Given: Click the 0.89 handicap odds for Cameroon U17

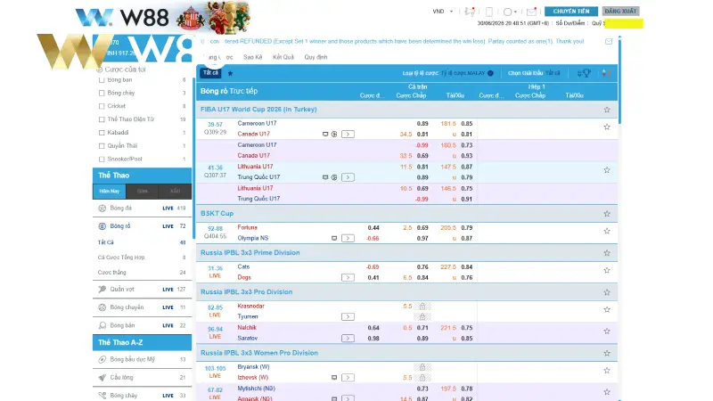Looking at the screenshot, I should (x=422, y=124).
